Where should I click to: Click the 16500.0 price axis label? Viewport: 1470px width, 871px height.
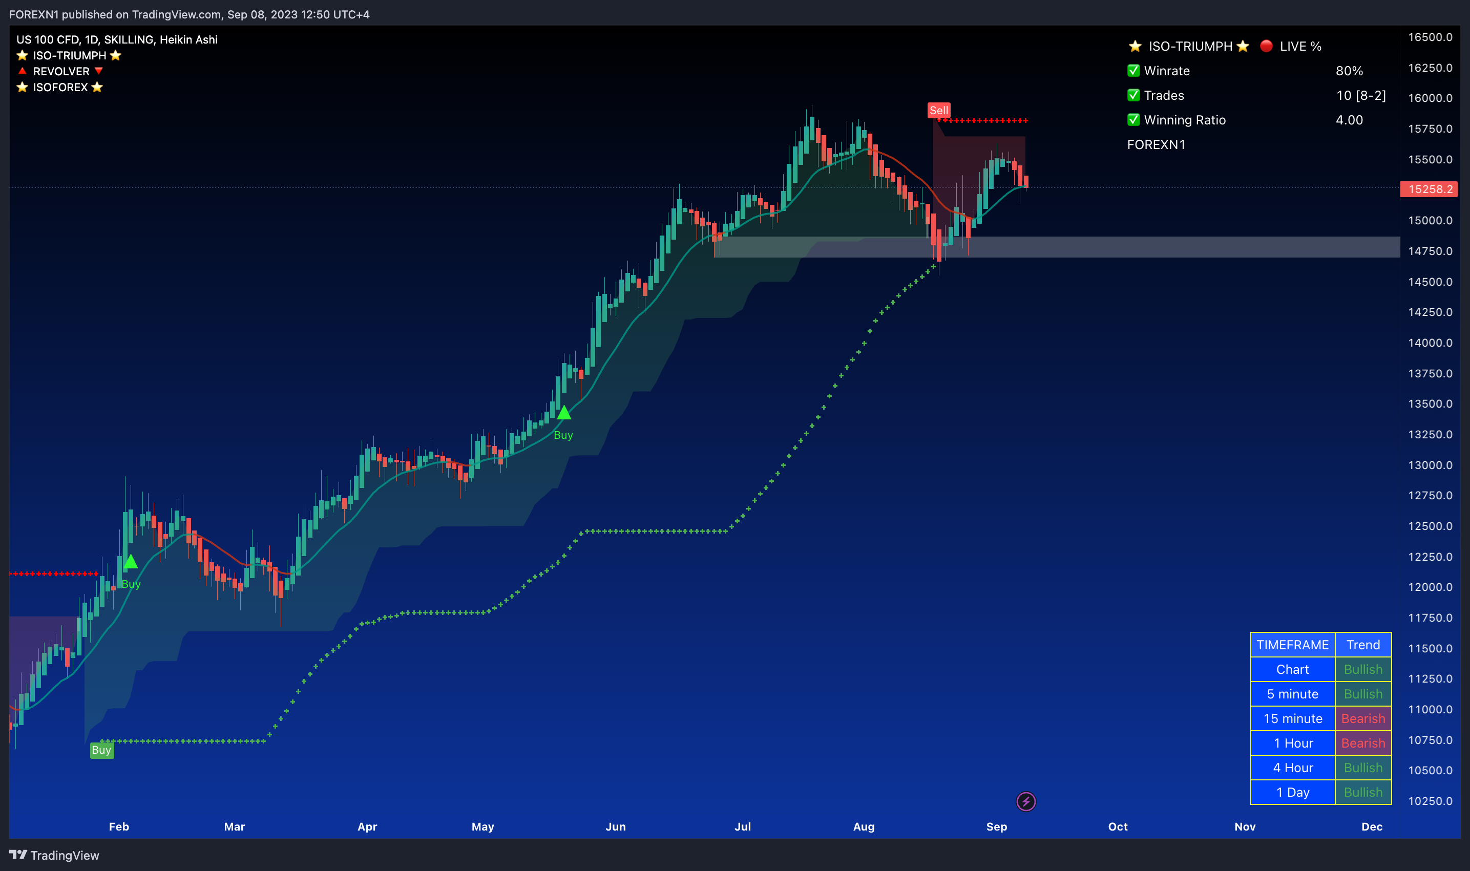click(1430, 37)
